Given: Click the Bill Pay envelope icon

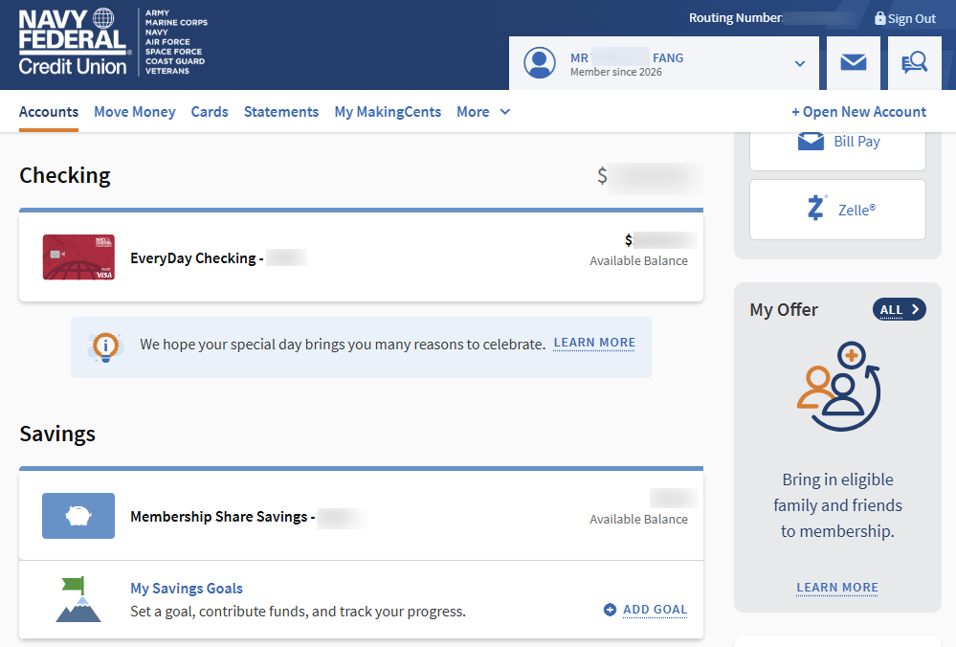Looking at the screenshot, I should [x=811, y=142].
